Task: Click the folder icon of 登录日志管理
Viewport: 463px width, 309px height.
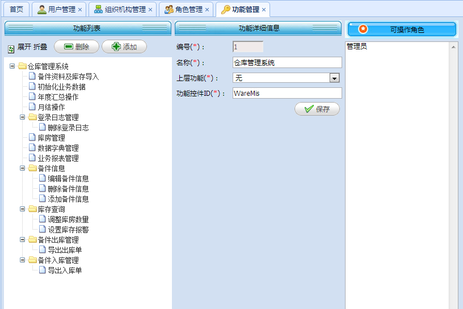Action: 32,117
